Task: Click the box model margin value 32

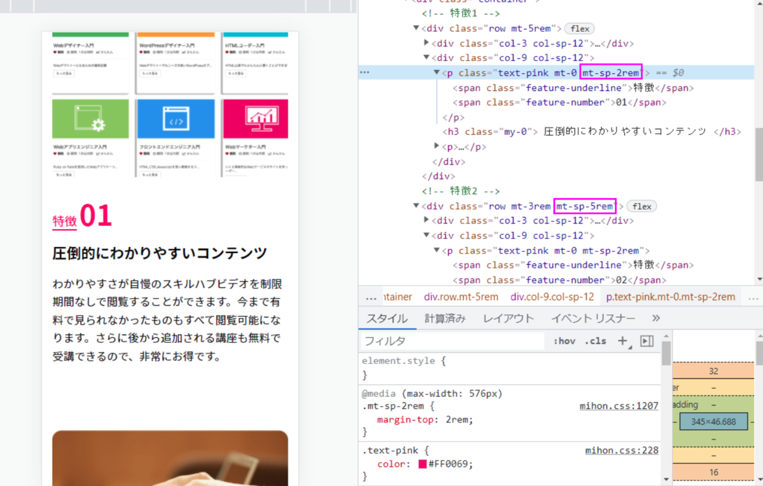Action: point(713,371)
